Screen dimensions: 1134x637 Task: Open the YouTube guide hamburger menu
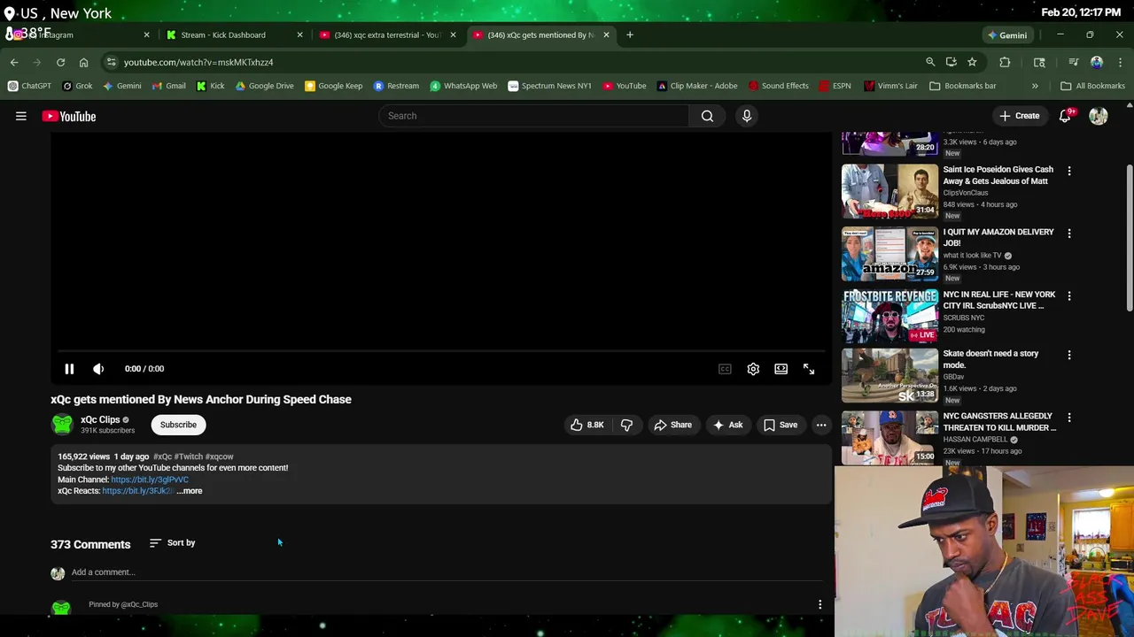(21, 116)
